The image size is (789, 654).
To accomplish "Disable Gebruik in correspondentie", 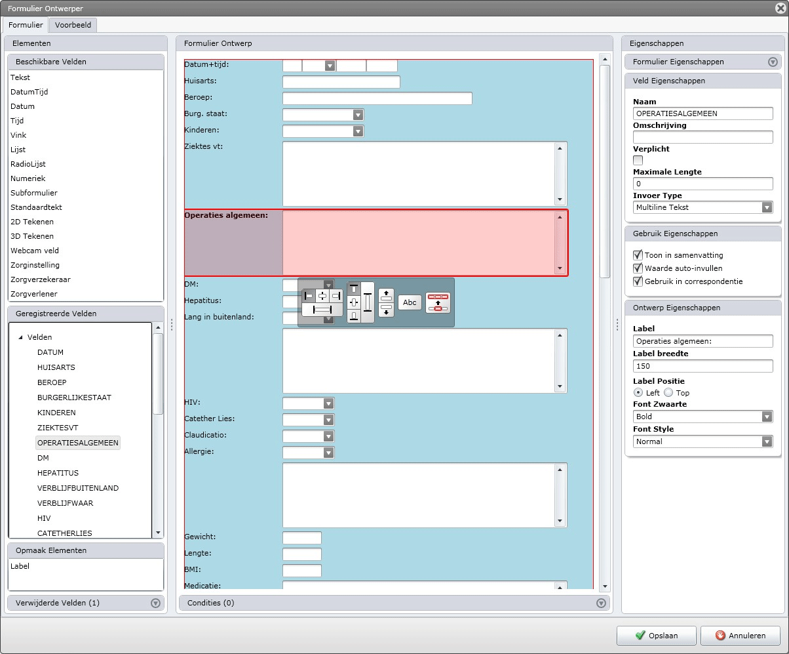I will pyautogui.click(x=638, y=281).
